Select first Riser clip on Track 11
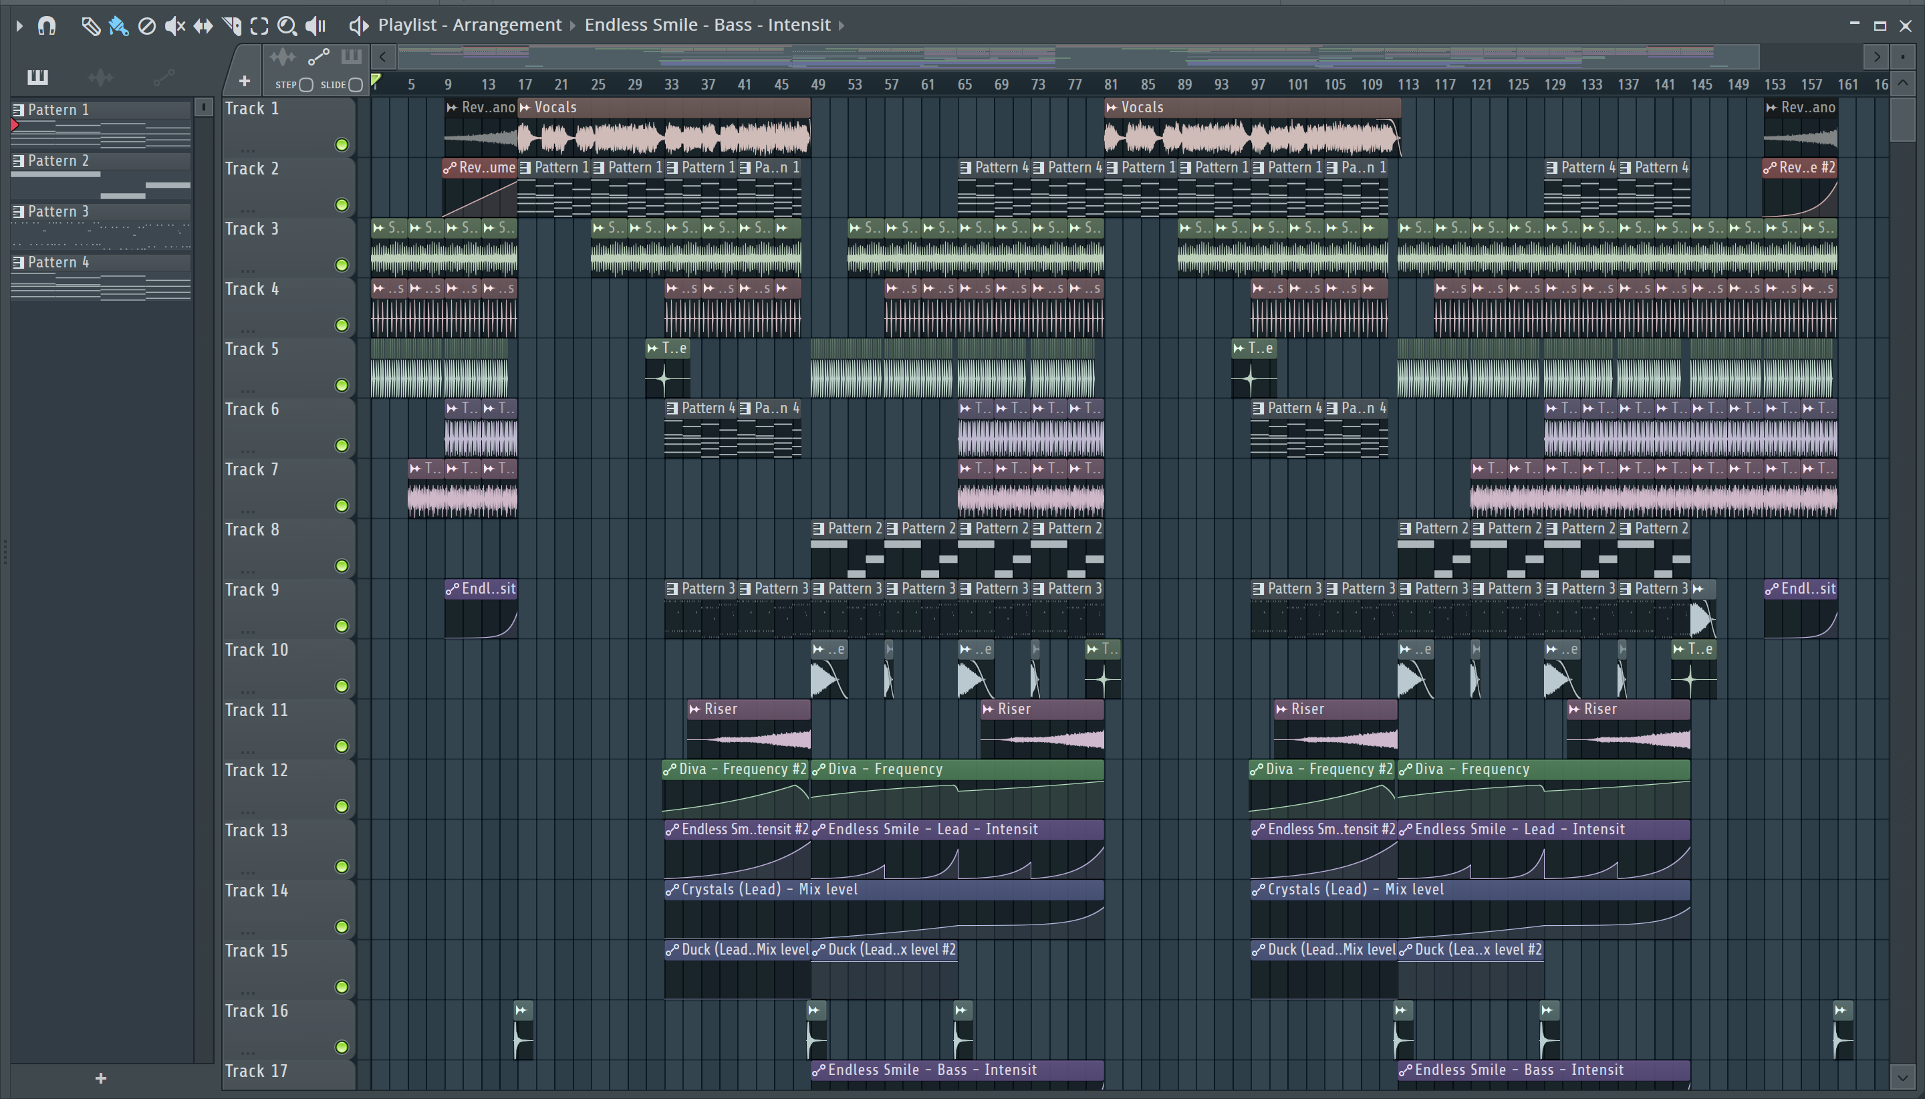The width and height of the screenshot is (1925, 1099). 749,729
